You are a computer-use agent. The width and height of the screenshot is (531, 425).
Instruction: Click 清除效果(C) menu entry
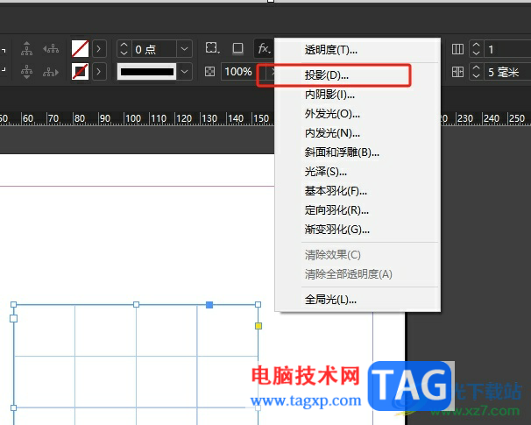(358, 255)
